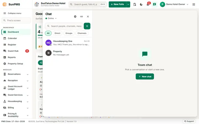
Task: Click the Reception bell module icon
Action: point(5,80)
